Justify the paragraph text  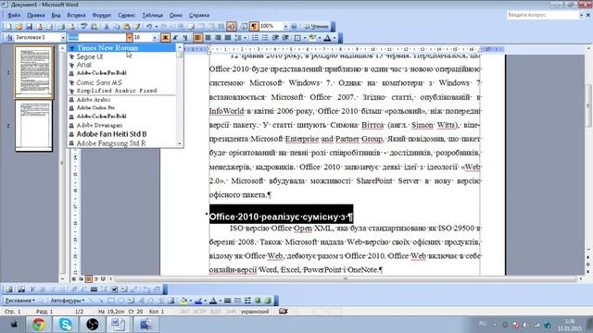click(x=228, y=37)
